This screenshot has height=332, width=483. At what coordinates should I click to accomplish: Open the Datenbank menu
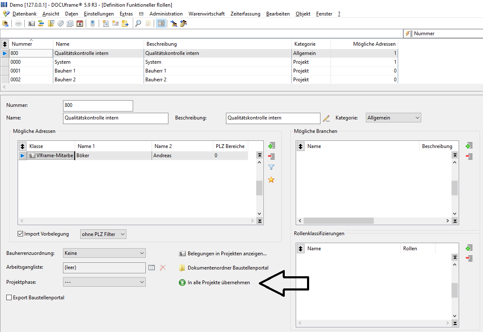24,14
